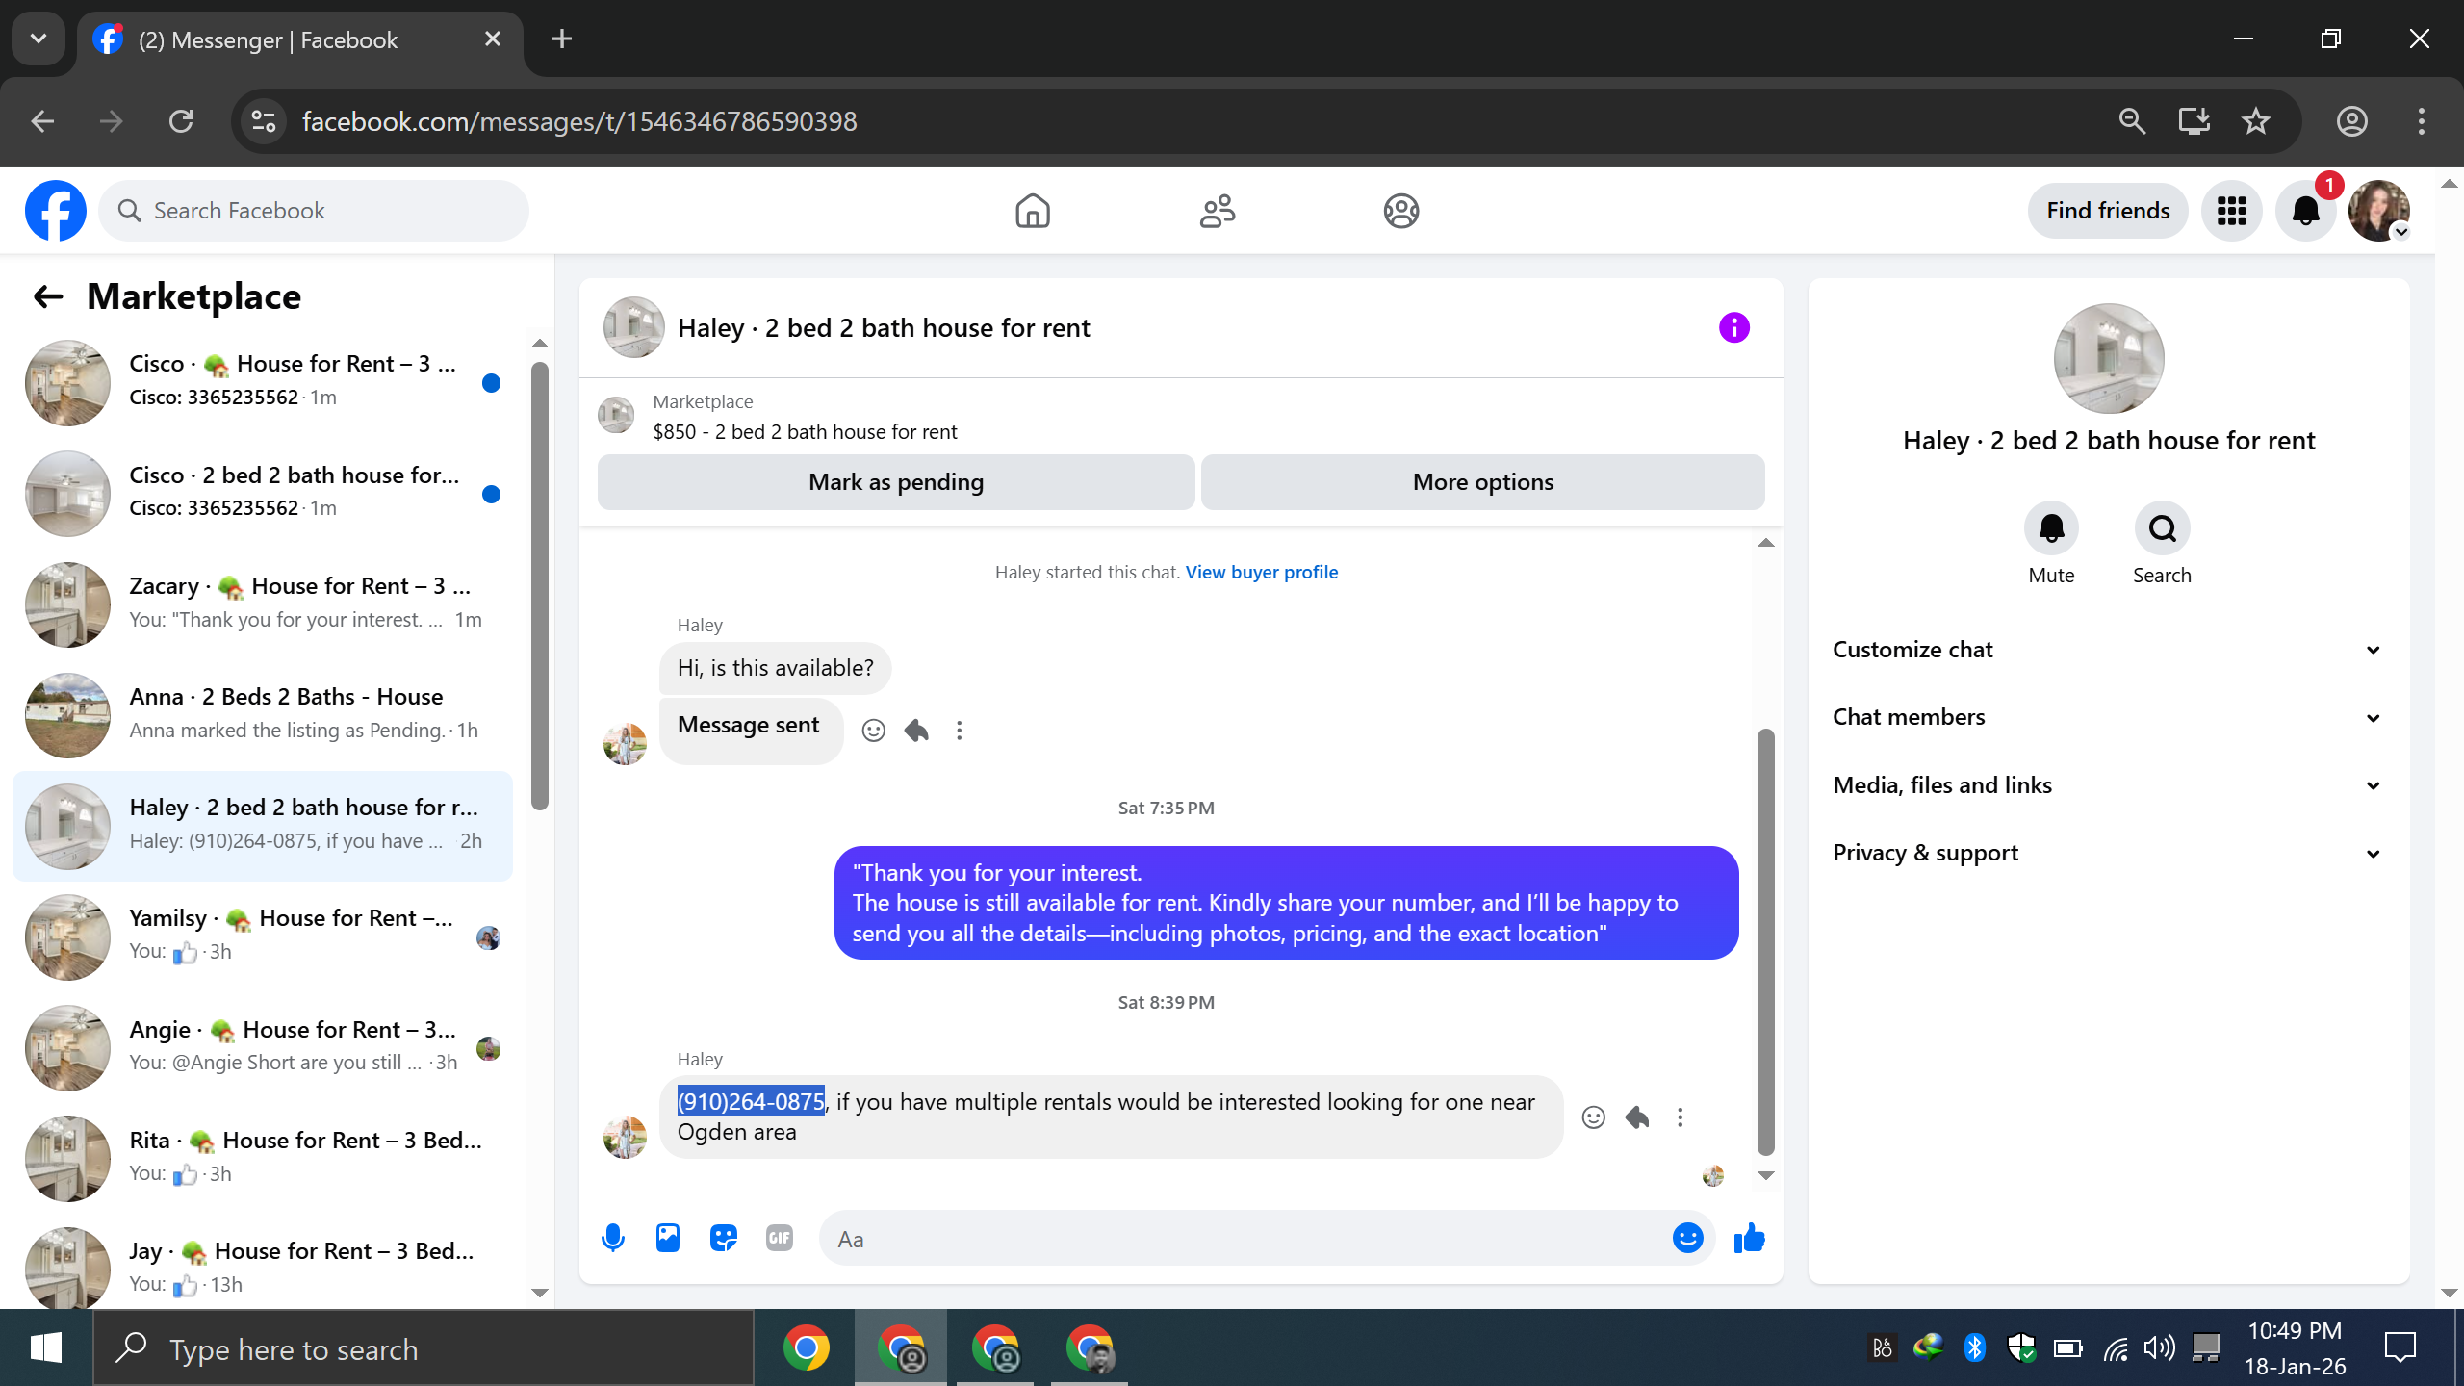Open the View buyer profile link
The image size is (2464, 1386).
coord(1261,572)
